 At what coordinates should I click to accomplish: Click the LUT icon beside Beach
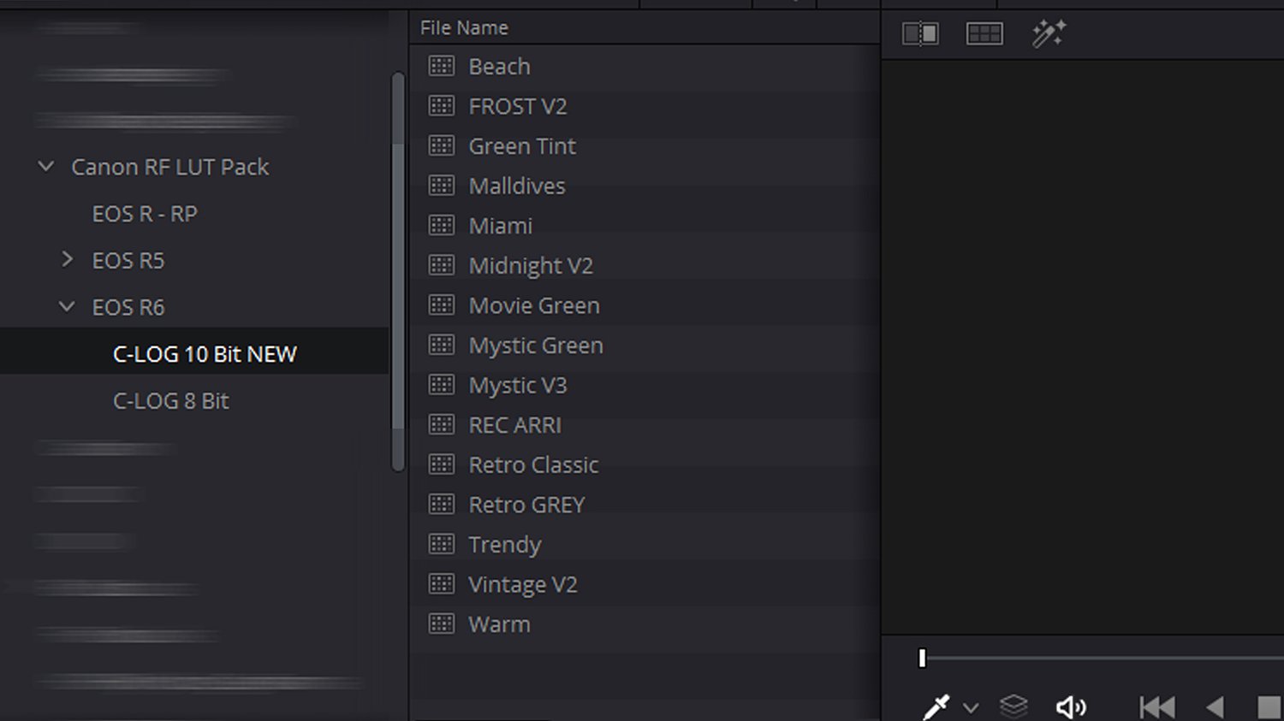click(x=442, y=66)
